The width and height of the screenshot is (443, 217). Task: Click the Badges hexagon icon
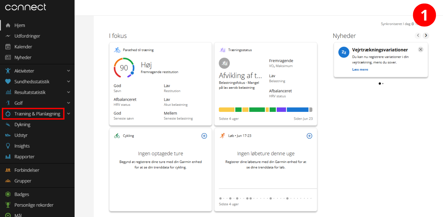(8, 194)
